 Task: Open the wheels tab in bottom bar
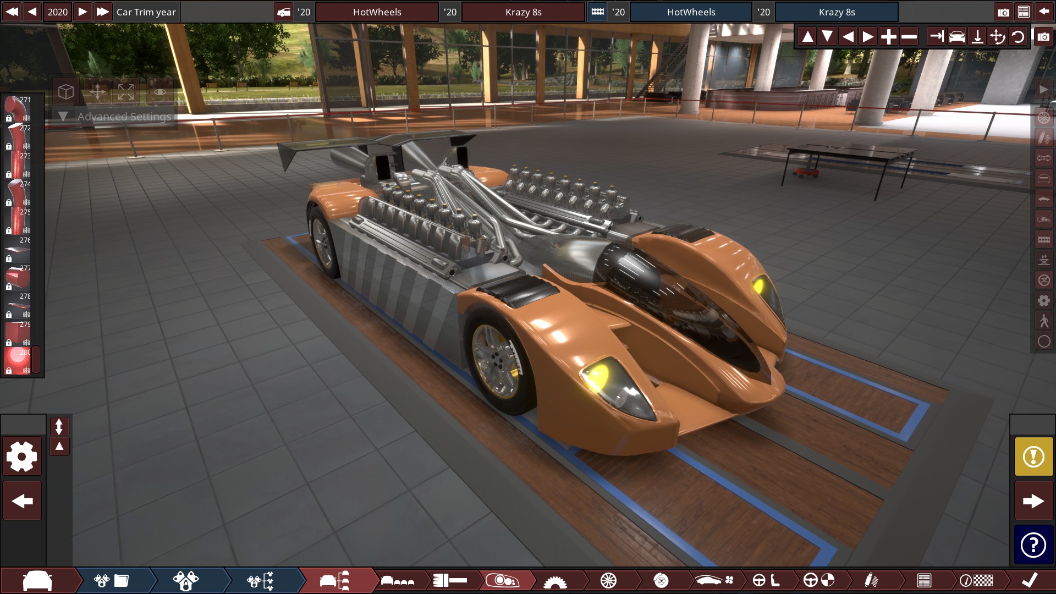click(x=608, y=580)
